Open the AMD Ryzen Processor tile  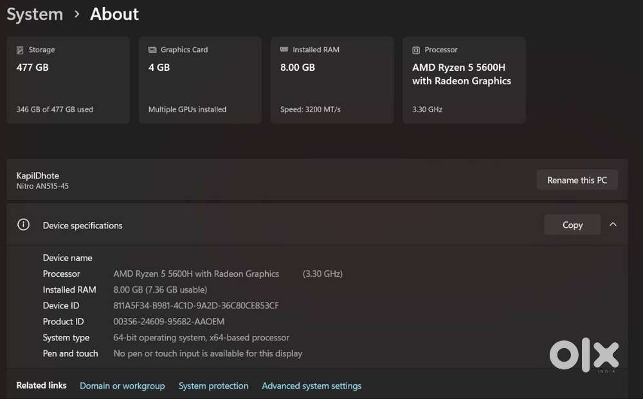464,80
